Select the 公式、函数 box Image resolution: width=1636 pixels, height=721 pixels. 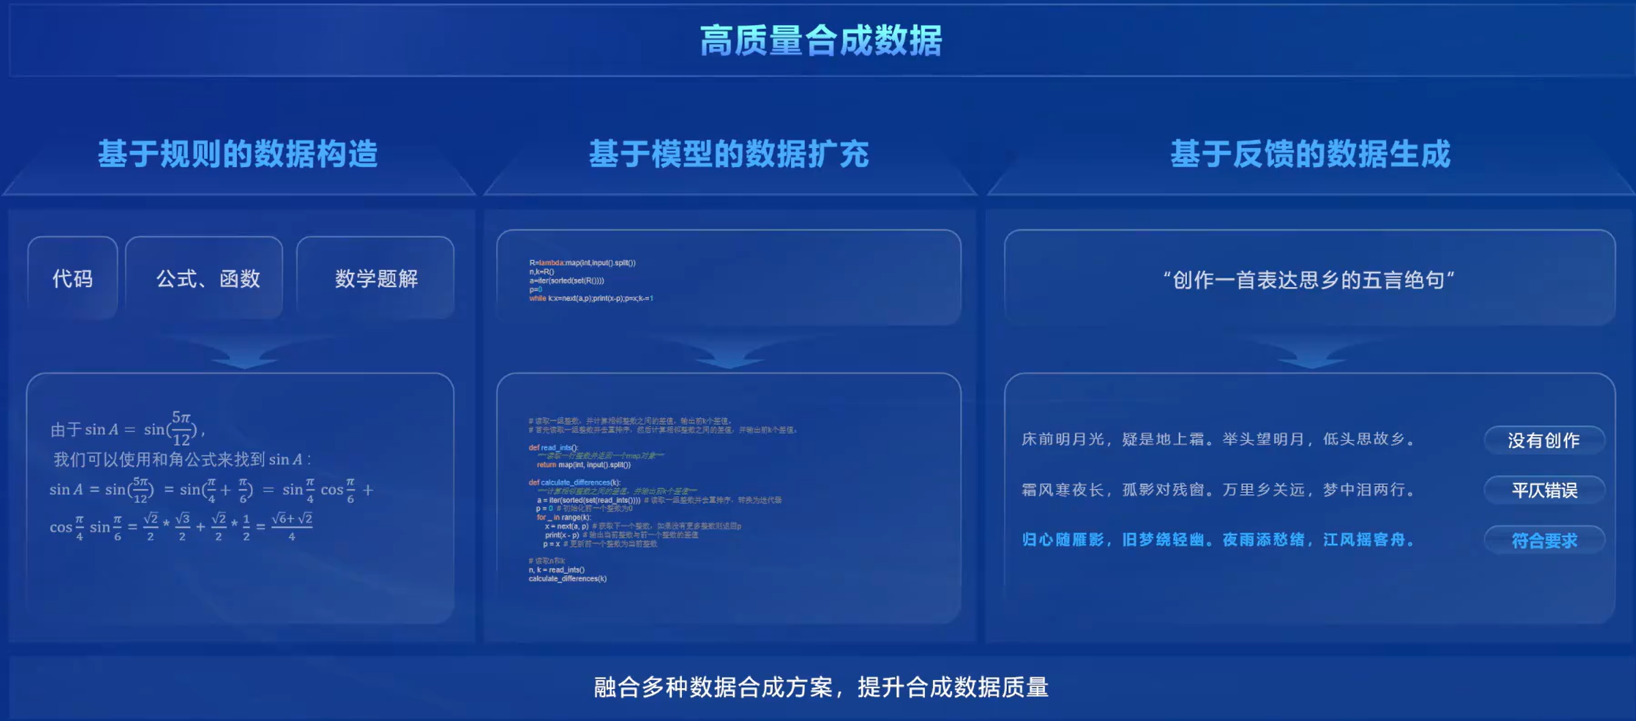[204, 278]
